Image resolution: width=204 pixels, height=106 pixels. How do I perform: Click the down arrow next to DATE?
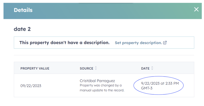[x=152, y=69]
